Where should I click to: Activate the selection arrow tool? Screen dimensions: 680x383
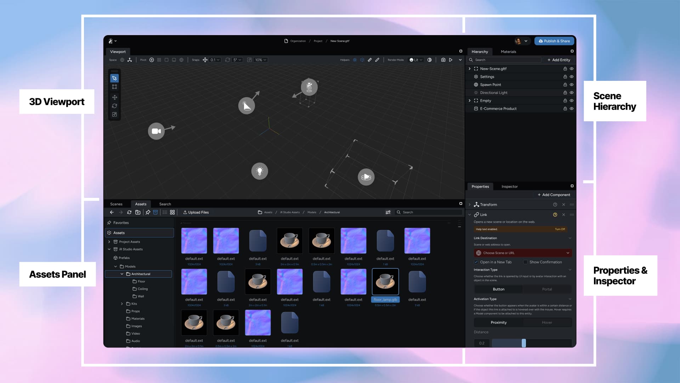(114, 78)
